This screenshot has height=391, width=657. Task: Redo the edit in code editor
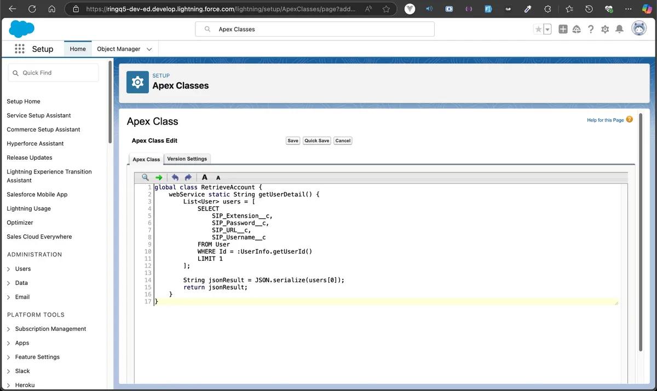point(188,177)
